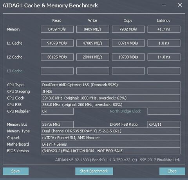Click the BIOS Version label
The image size is (188, 180).
tap(18, 151)
